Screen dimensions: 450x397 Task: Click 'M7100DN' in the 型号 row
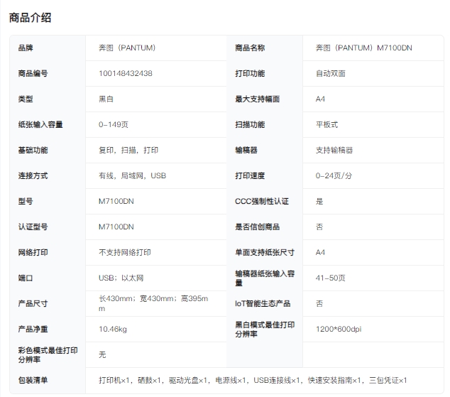[x=116, y=201]
